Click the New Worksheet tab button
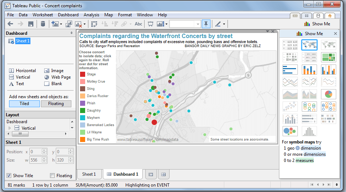Screen dimensions: 346x192 pyautogui.click(x=151, y=174)
